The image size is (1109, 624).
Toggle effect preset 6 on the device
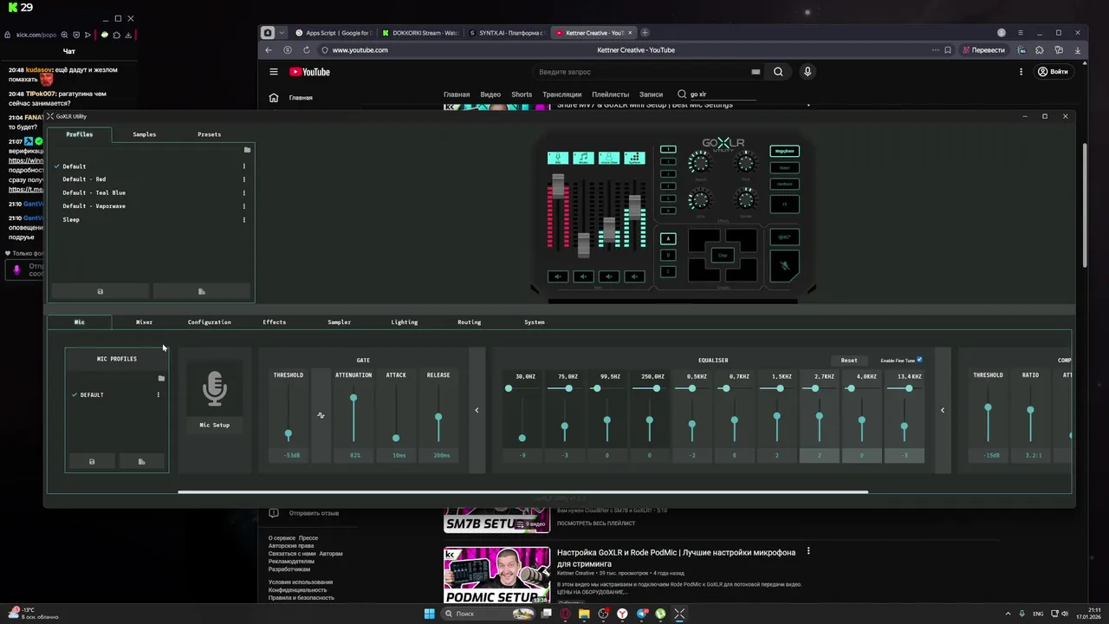tap(668, 211)
